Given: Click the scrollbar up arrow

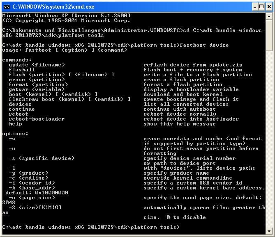Looking at the screenshot, I should coord(269,17).
